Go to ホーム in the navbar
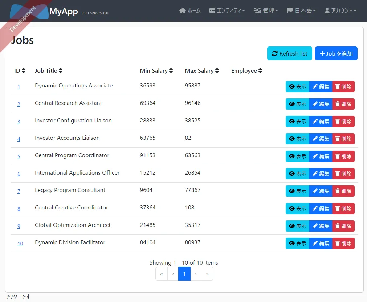The height and width of the screenshot is (302, 367). [x=190, y=11]
